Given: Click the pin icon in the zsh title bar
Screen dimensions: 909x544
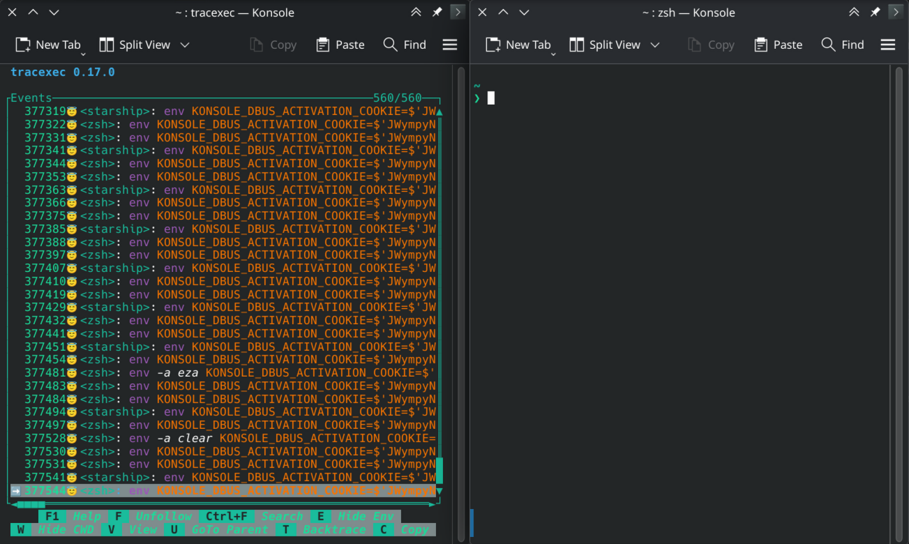Looking at the screenshot, I should click(x=875, y=12).
